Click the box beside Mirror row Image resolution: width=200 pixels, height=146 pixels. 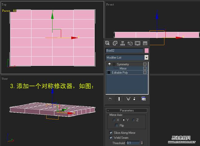(145, 68)
